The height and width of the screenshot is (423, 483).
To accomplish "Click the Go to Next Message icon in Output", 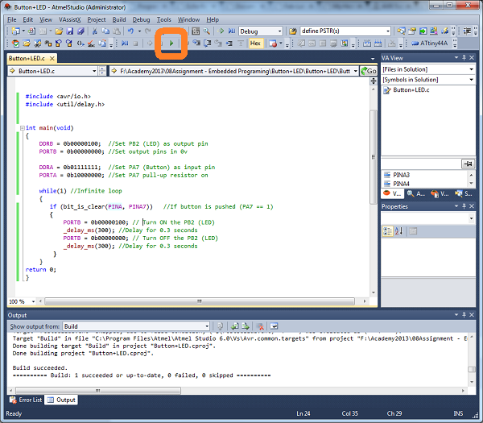I will click(246, 326).
